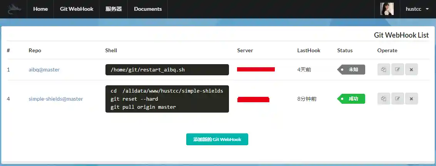The height and width of the screenshot is (166, 436).
Task: Copy the simple-shields@master webhook
Action: click(384, 98)
